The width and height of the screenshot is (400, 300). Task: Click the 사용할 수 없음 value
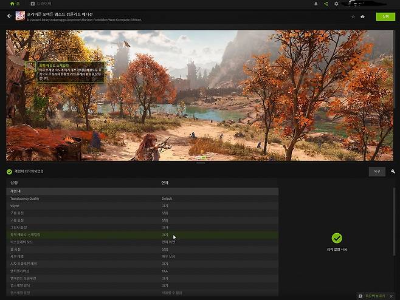(x=171, y=293)
